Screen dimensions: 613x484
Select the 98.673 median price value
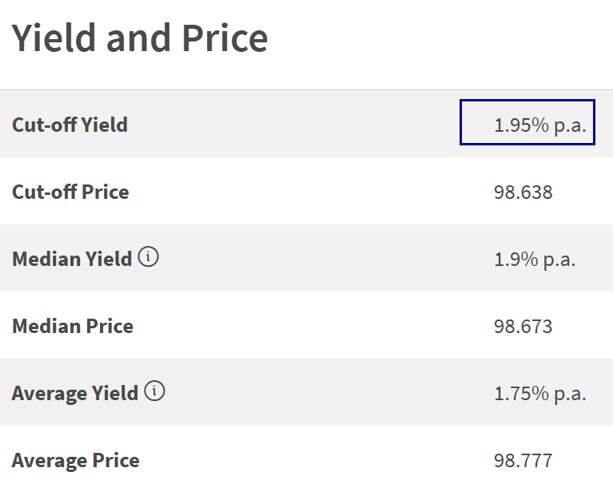tap(523, 326)
